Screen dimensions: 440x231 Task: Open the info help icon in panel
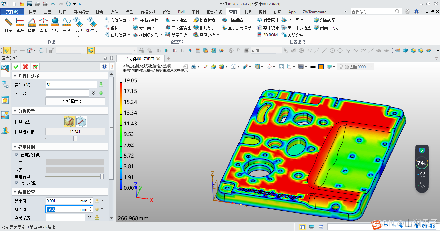(104, 67)
